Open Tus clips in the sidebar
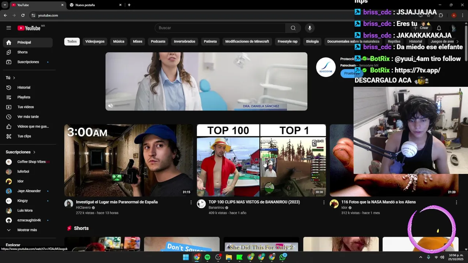The image size is (468, 263). coord(28,136)
